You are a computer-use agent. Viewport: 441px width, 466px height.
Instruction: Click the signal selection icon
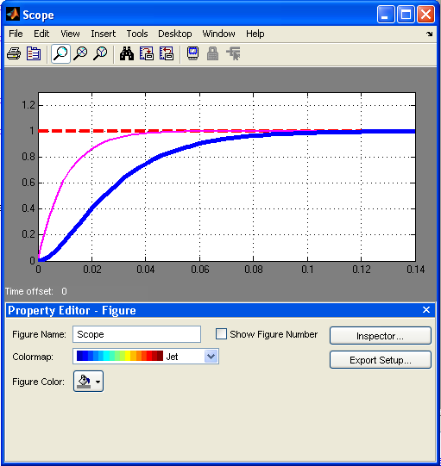234,53
